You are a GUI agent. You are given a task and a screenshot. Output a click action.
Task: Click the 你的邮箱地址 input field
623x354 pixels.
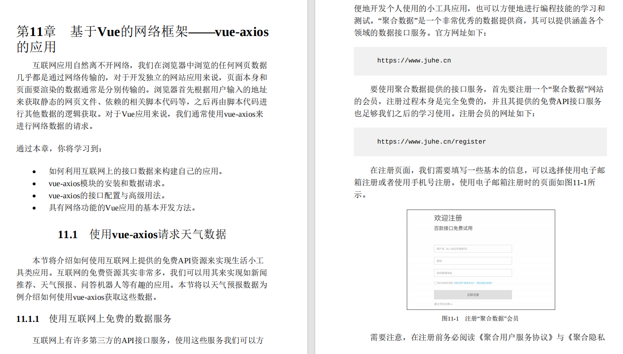tap(472, 272)
